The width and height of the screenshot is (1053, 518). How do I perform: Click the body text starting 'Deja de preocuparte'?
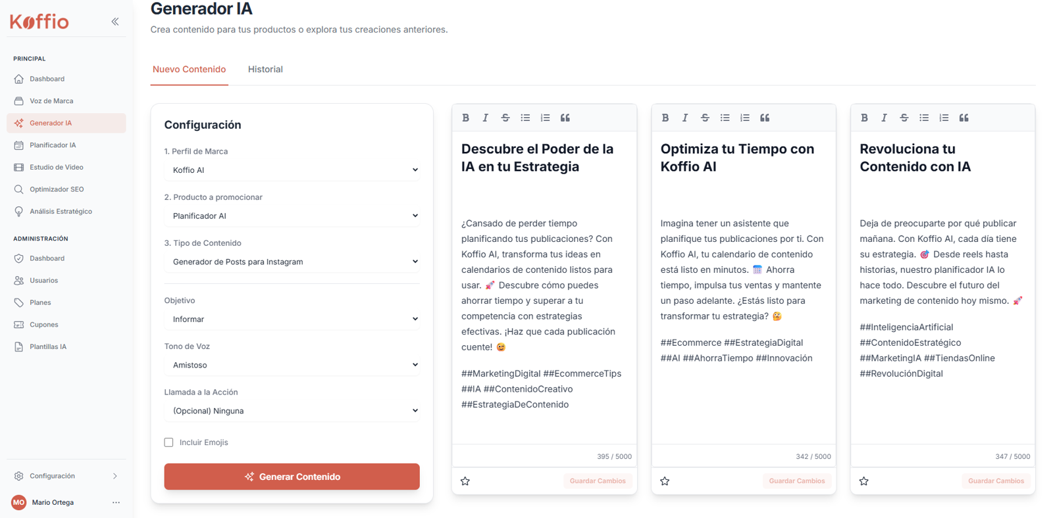[x=941, y=262]
